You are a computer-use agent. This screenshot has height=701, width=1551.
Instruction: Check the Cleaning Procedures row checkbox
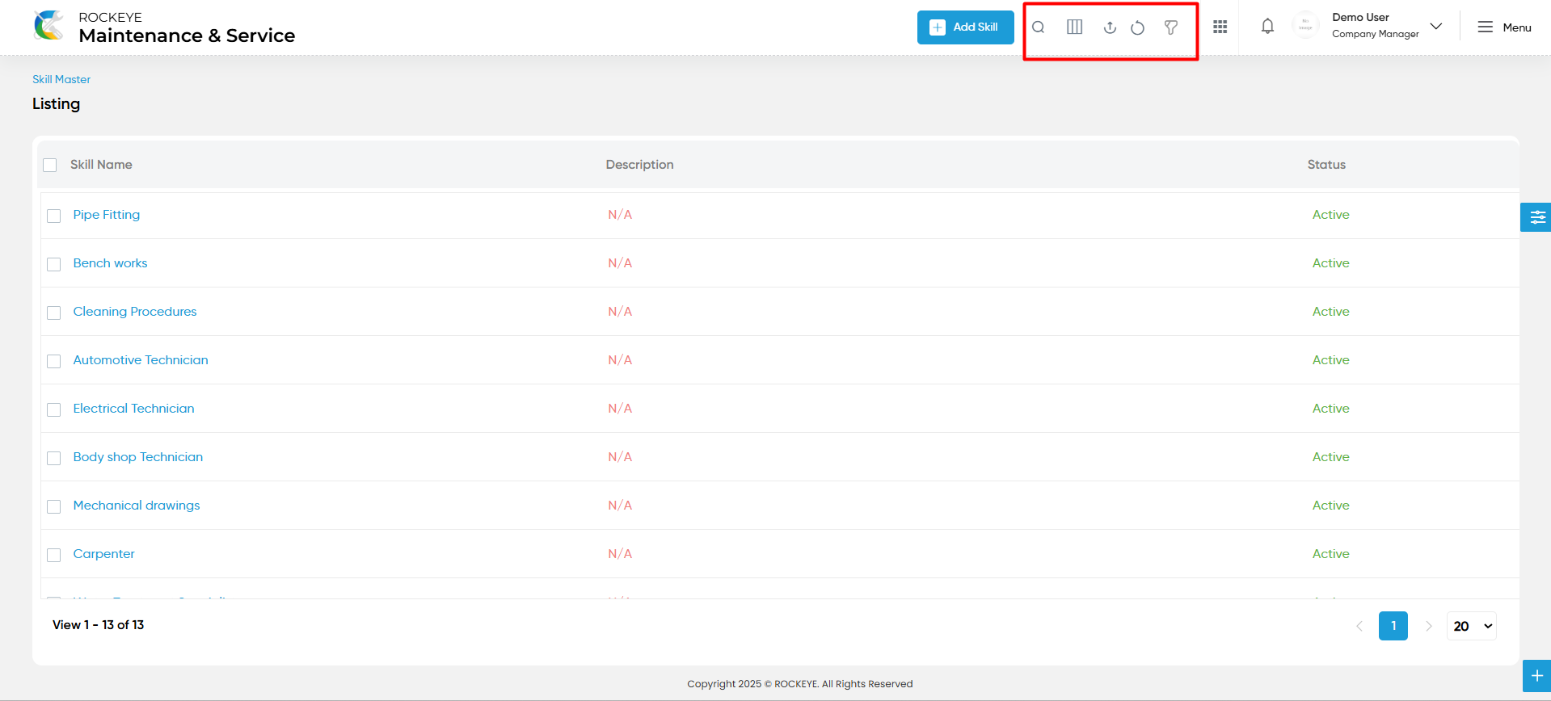(x=54, y=313)
